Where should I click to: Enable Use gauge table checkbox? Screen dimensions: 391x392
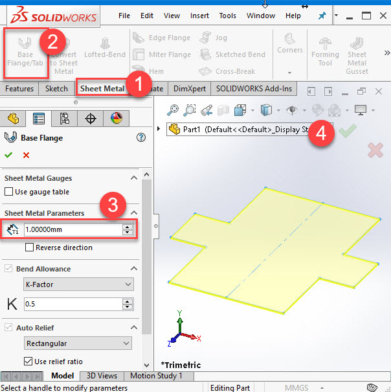[9, 192]
